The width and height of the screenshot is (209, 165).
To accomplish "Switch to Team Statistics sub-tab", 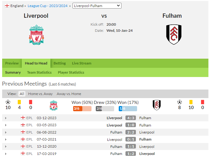I will click(x=39, y=72).
